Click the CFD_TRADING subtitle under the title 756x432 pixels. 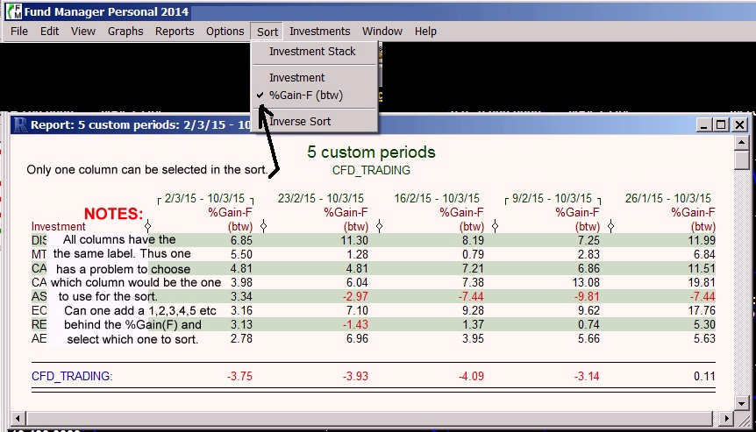tap(371, 171)
